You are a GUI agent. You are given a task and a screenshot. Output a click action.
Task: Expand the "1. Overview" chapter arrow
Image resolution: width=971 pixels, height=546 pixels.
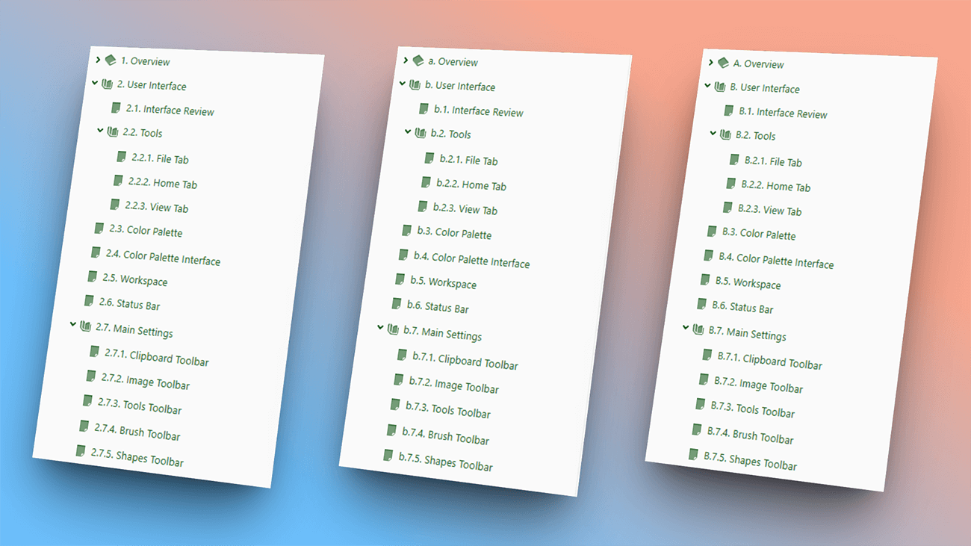click(98, 59)
